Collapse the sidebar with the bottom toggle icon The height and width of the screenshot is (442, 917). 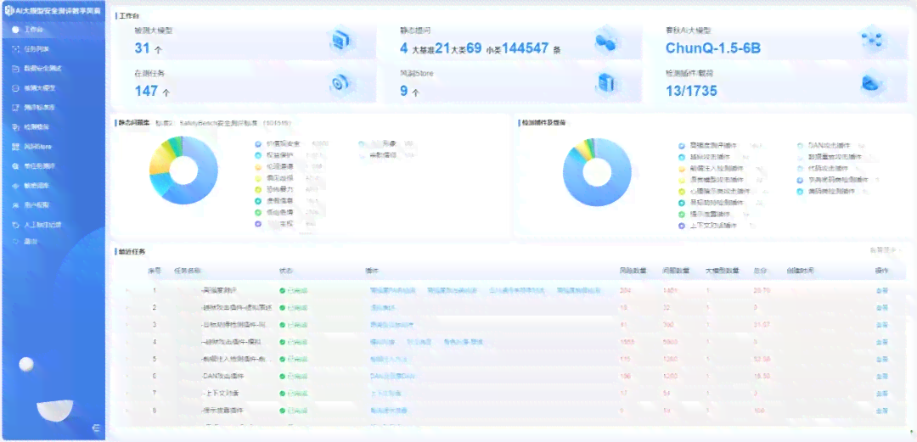point(96,428)
